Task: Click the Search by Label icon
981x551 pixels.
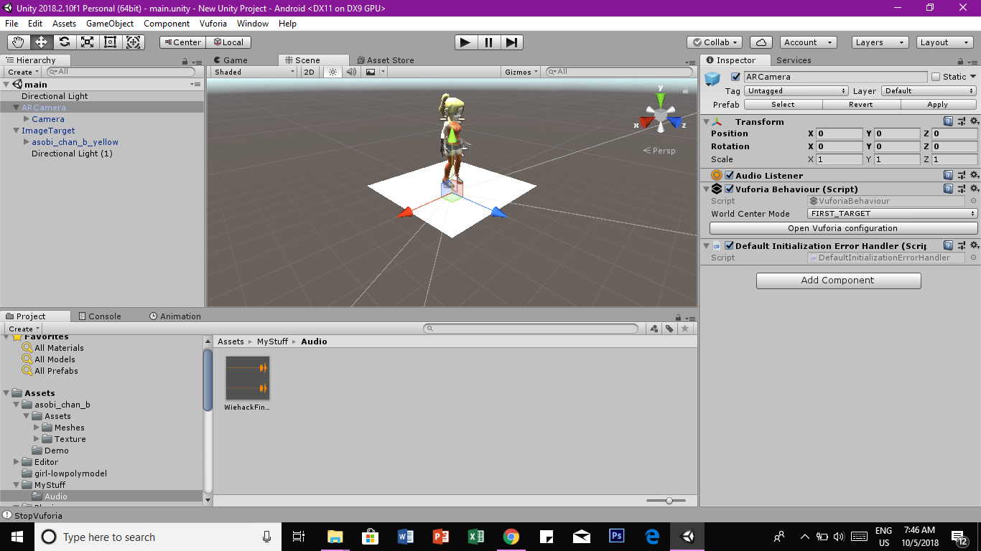Action: (x=669, y=329)
